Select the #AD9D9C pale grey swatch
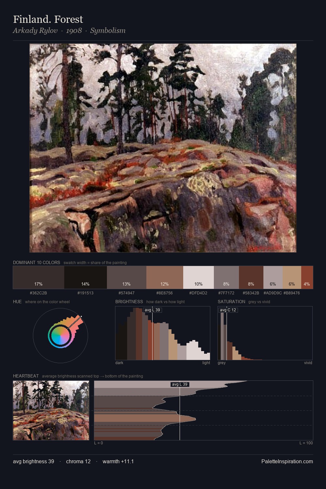 coord(273,277)
